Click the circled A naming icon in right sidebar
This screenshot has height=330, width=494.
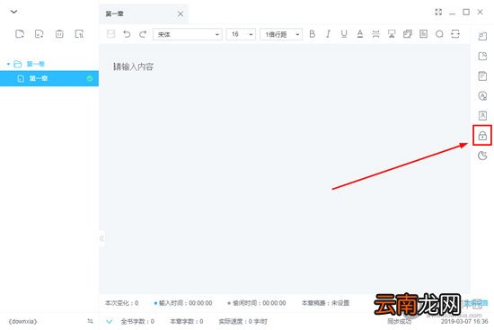tap(482, 95)
